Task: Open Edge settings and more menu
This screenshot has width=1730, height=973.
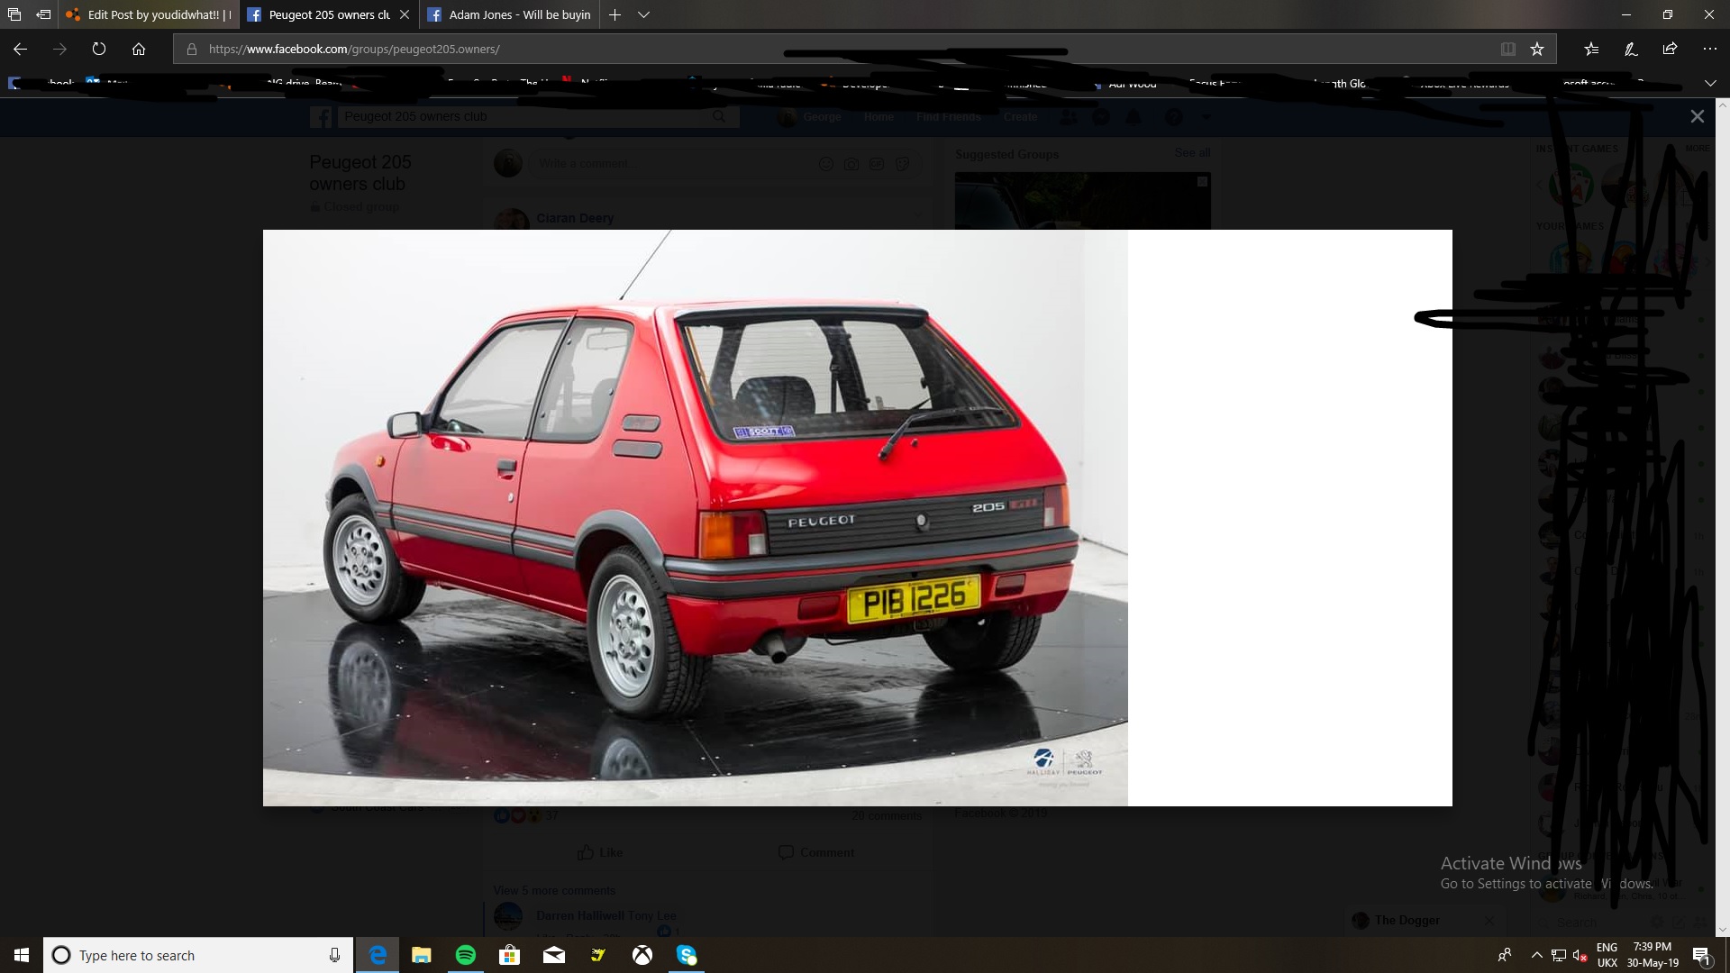Action: point(1709,50)
